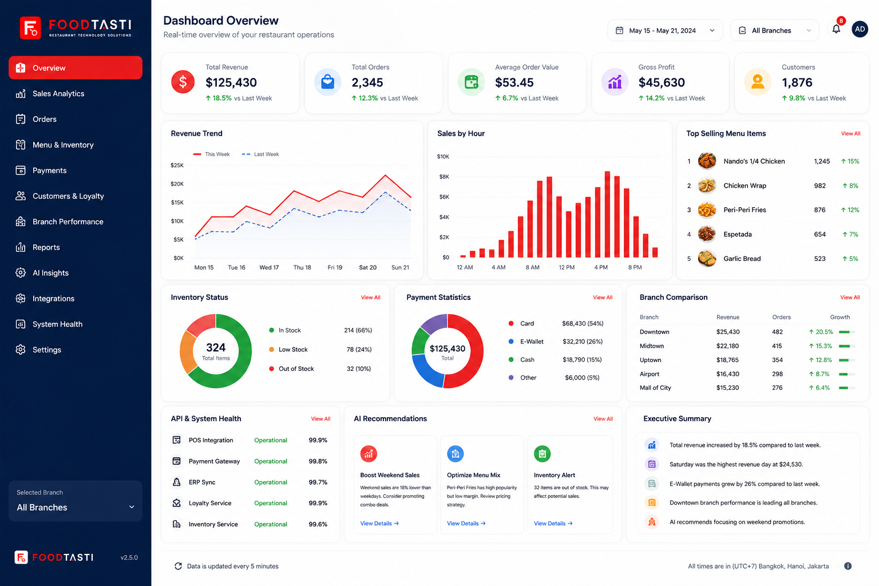Click View Details under Boost Weekend Sales

click(x=379, y=524)
